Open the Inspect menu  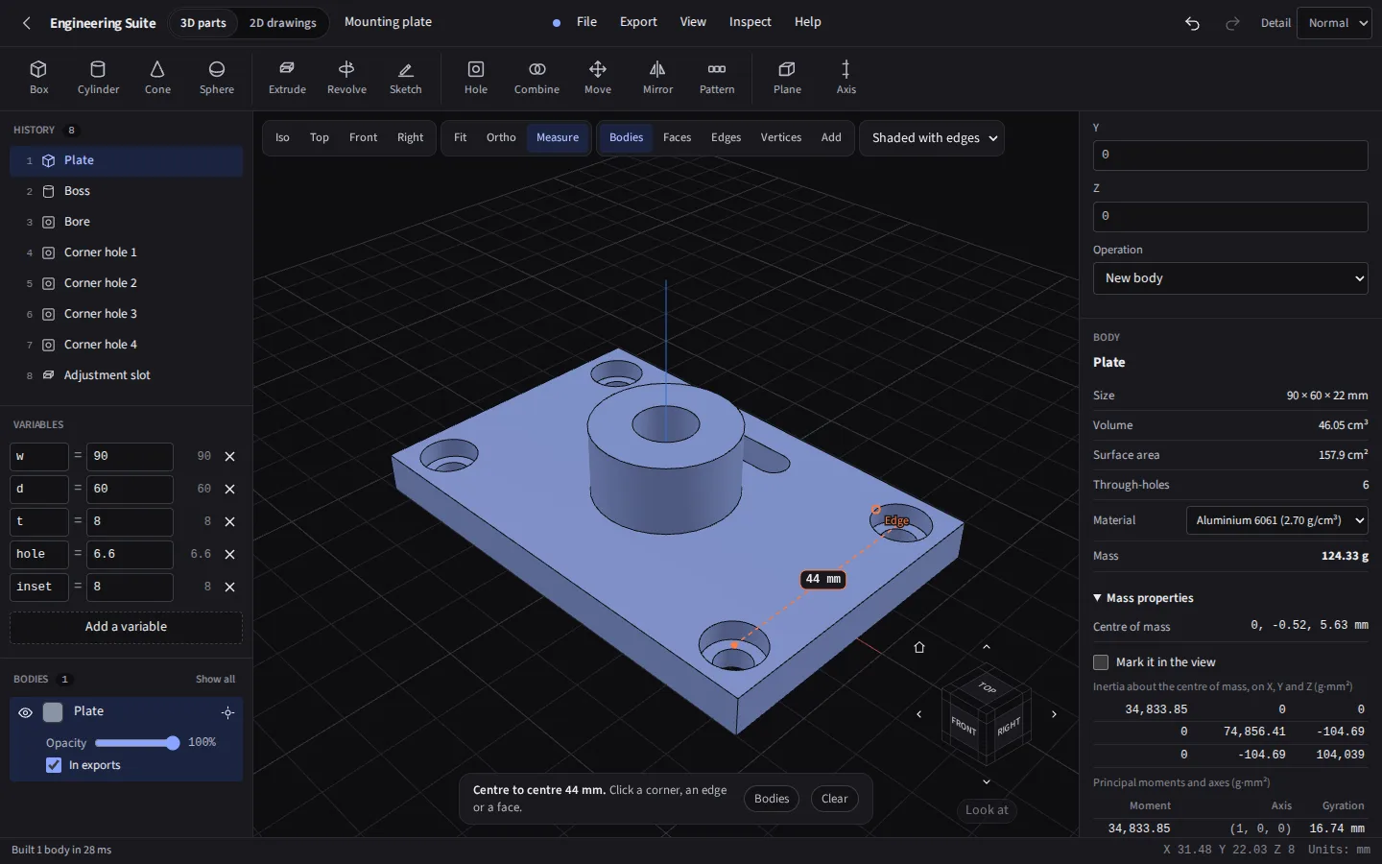click(750, 22)
